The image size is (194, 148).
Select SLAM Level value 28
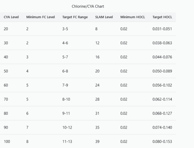[98, 99]
